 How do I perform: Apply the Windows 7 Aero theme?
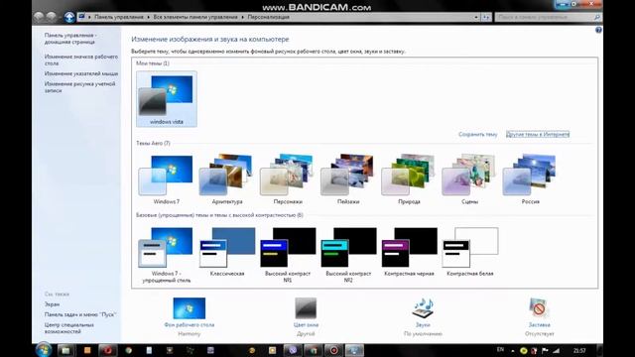tap(166, 179)
